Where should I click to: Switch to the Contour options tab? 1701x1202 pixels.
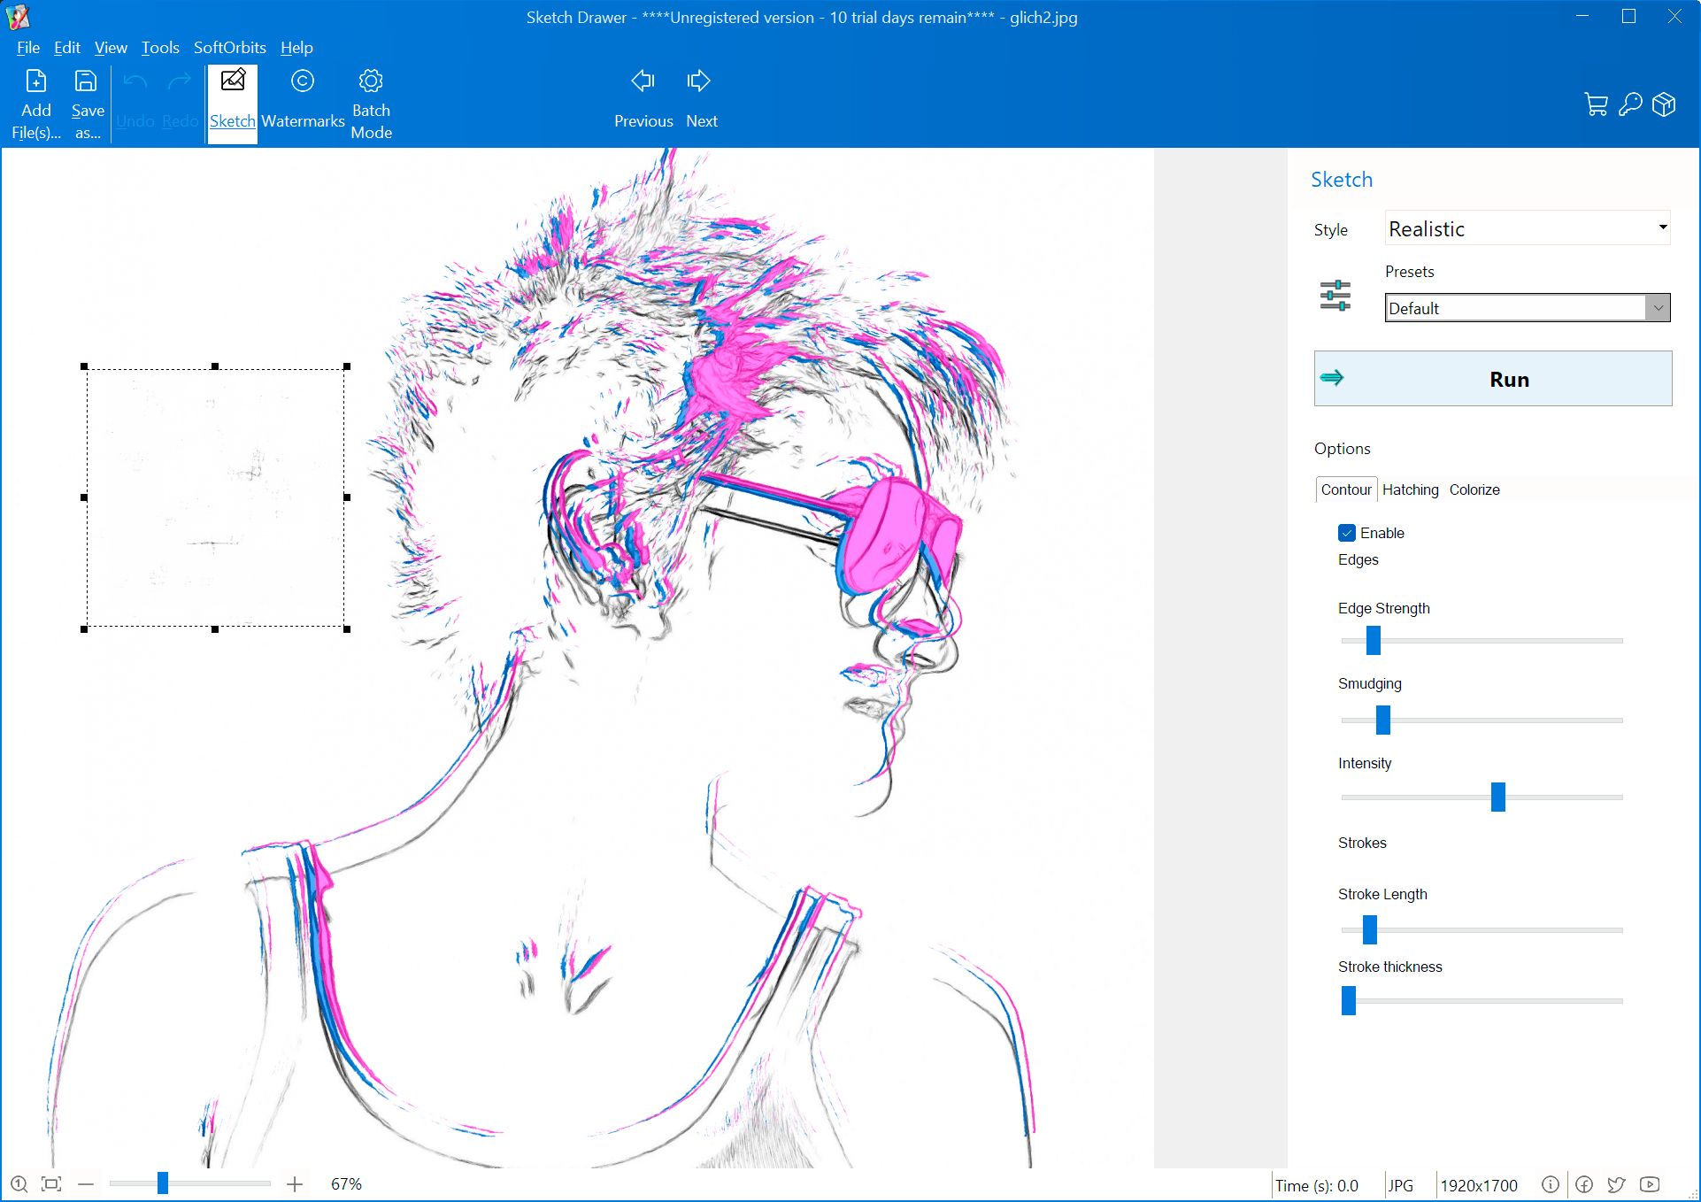(1346, 489)
